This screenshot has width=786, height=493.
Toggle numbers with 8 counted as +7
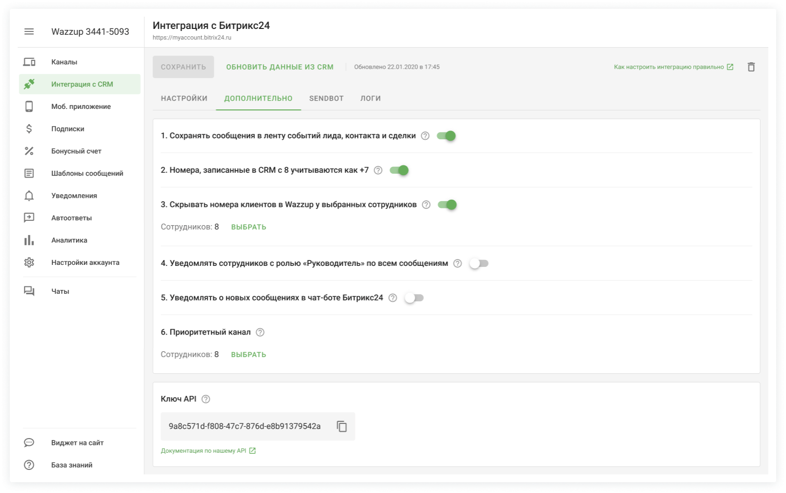pyautogui.click(x=399, y=170)
